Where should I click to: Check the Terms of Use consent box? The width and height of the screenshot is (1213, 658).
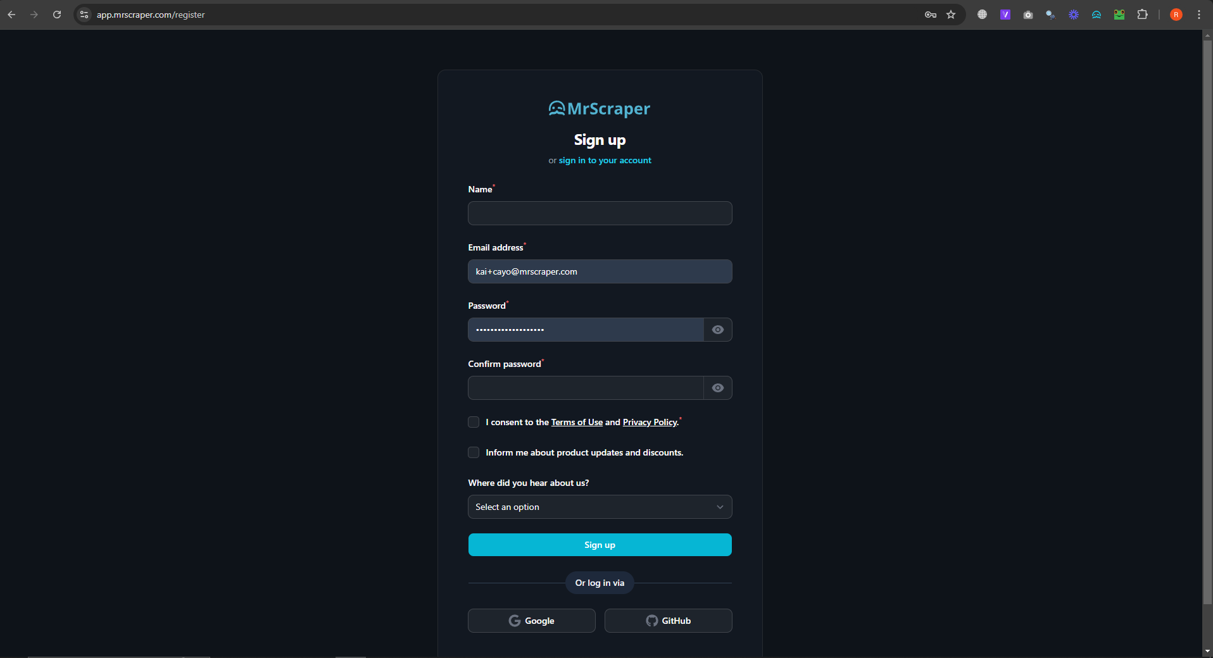(474, 422)
